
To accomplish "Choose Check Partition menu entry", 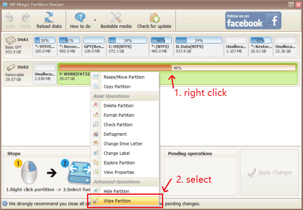I will tap(125, 125).
